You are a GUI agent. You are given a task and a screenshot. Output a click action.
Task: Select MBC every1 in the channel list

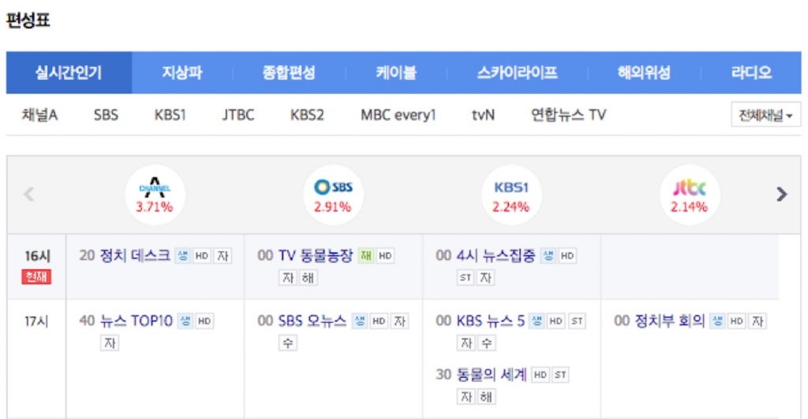click(398, 115)
